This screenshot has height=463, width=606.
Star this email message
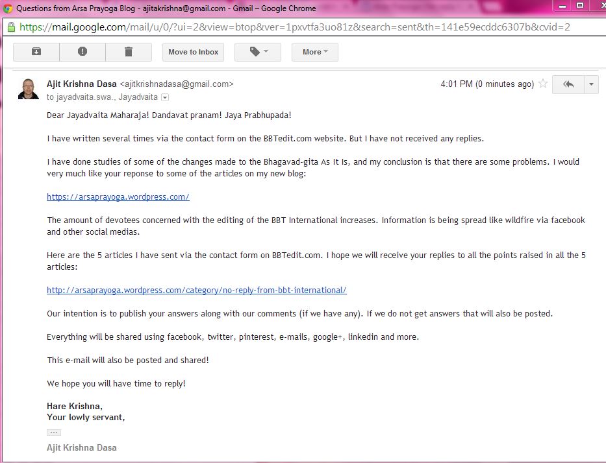pos(543,84)
